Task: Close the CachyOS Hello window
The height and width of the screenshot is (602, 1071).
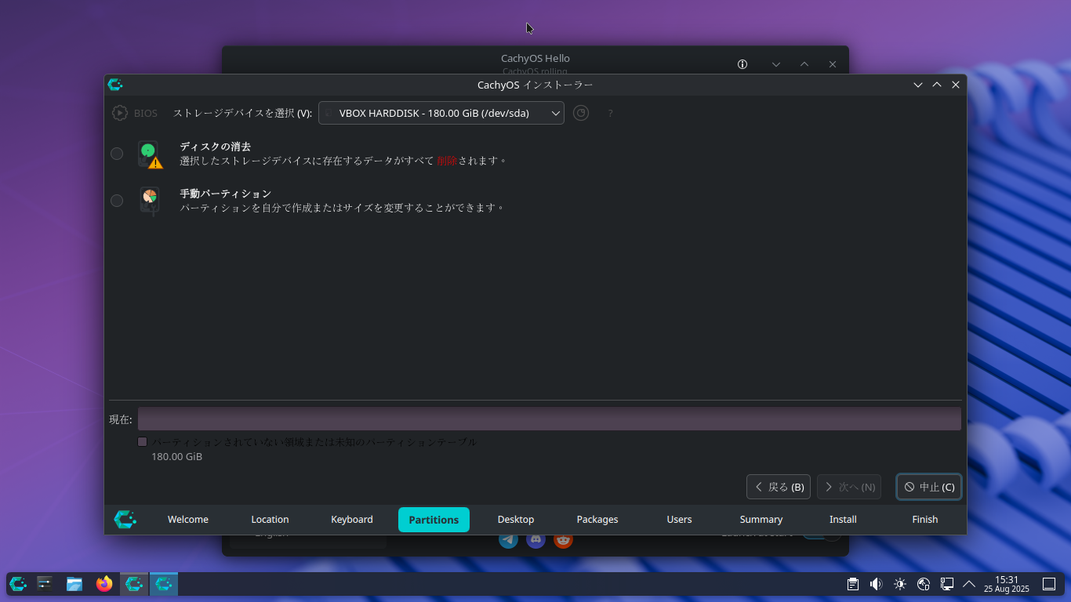Action: pyautogui.click(x=833, y=64)
